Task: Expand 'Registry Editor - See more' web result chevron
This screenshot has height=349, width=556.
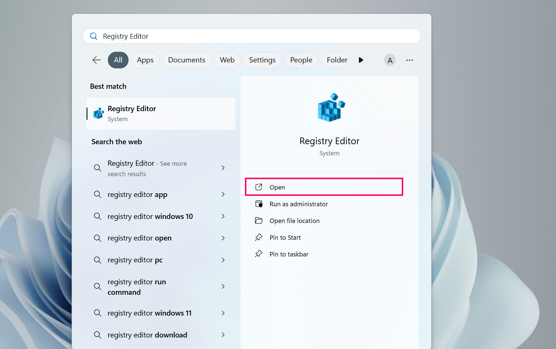Action: pyautogui.click(x=223, y=168)
